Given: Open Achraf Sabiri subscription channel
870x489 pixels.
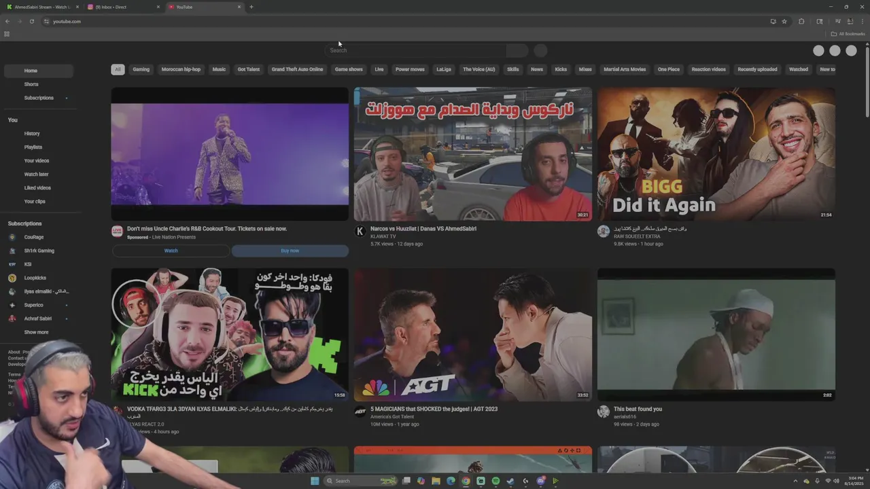Looking at the screenshot, I should tap(38, 319).
